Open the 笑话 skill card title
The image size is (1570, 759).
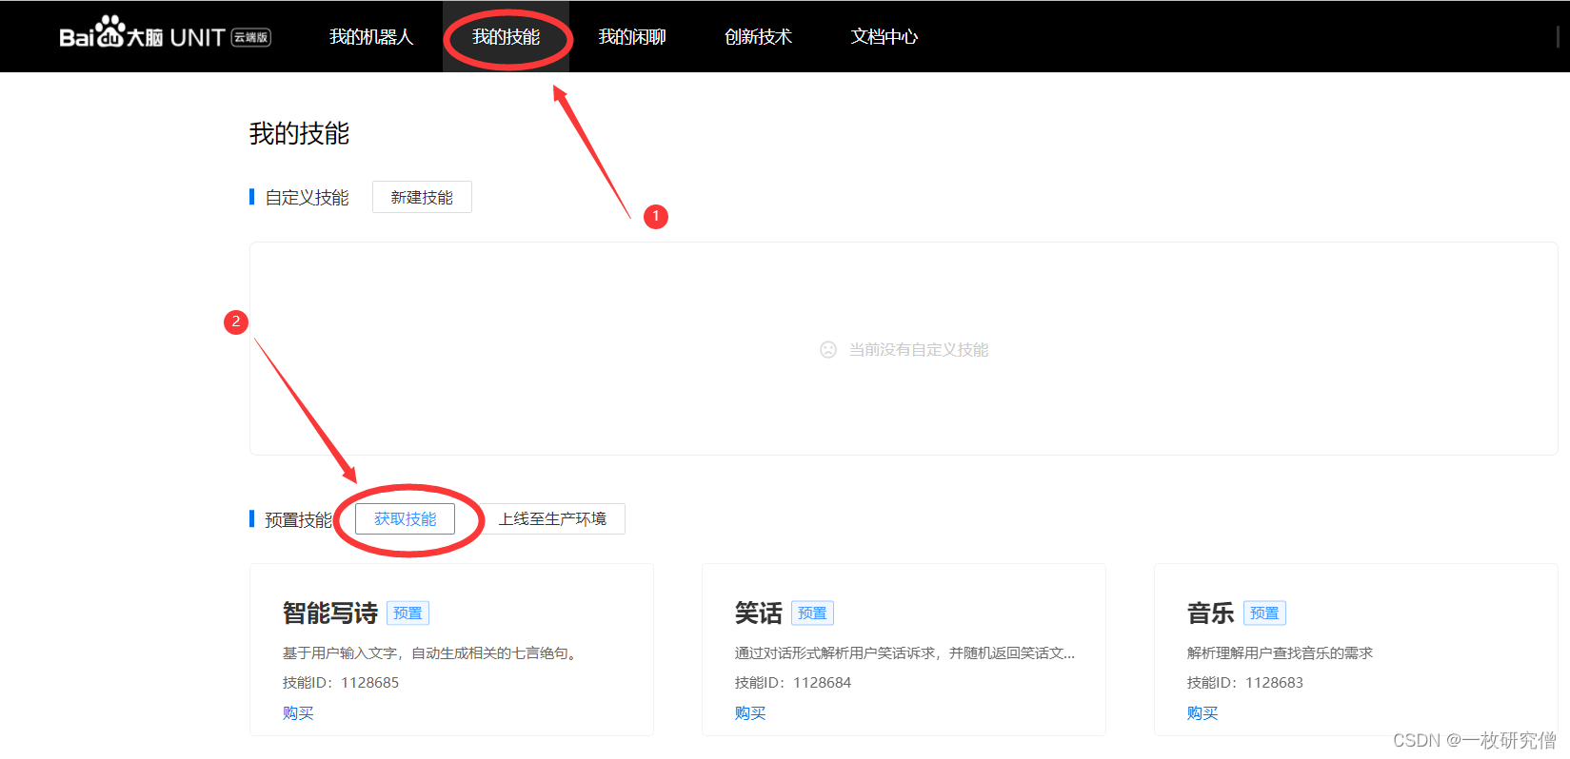pyautogui.click(x=759, y=613)
